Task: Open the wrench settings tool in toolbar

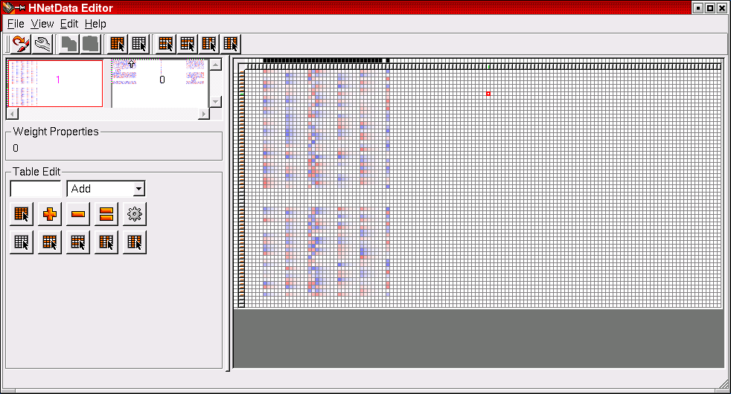Action: [x=42, y=44]
